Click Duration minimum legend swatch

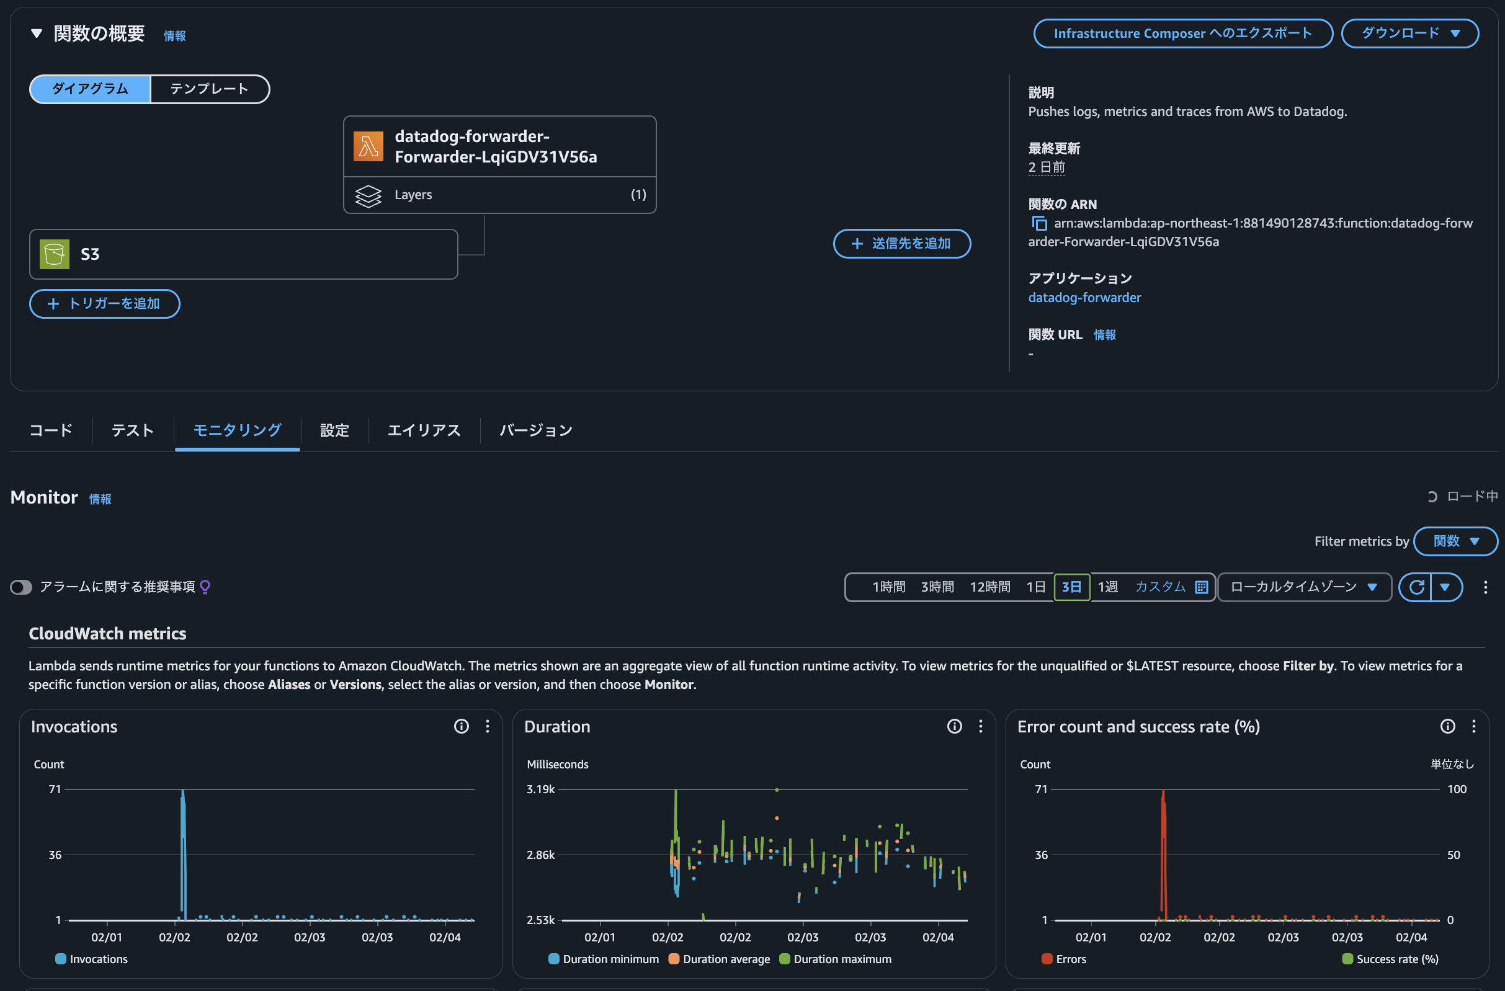pyautogui.click(x=554, y=959)
